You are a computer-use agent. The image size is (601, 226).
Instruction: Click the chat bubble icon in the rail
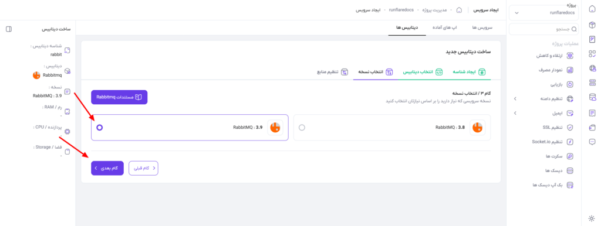[592, 142]
